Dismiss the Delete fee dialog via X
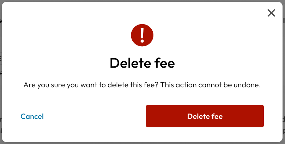 271,13
